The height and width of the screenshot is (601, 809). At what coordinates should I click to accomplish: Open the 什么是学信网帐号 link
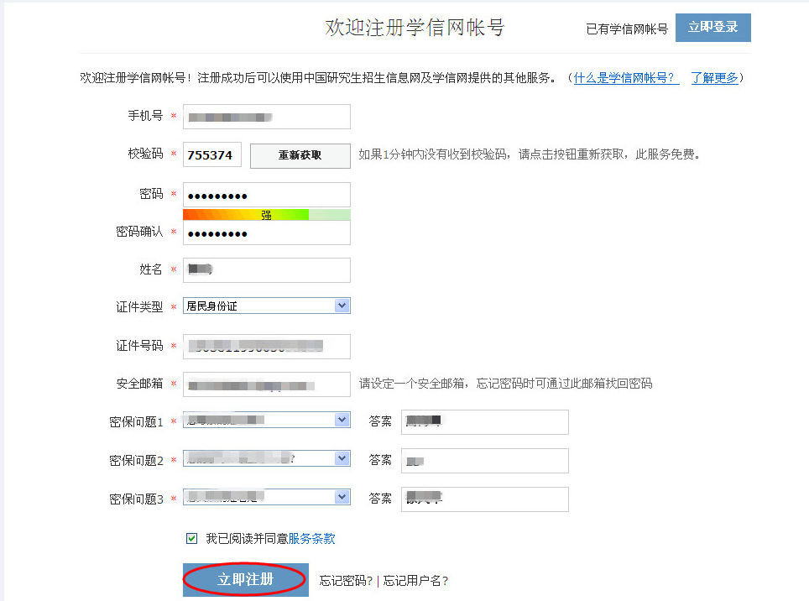pyautogui.click(x=626, y=78)
